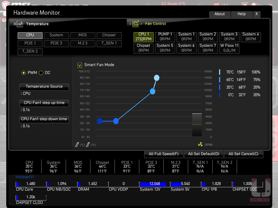Switch to the CPU 1 fan tab

point(144,37)
